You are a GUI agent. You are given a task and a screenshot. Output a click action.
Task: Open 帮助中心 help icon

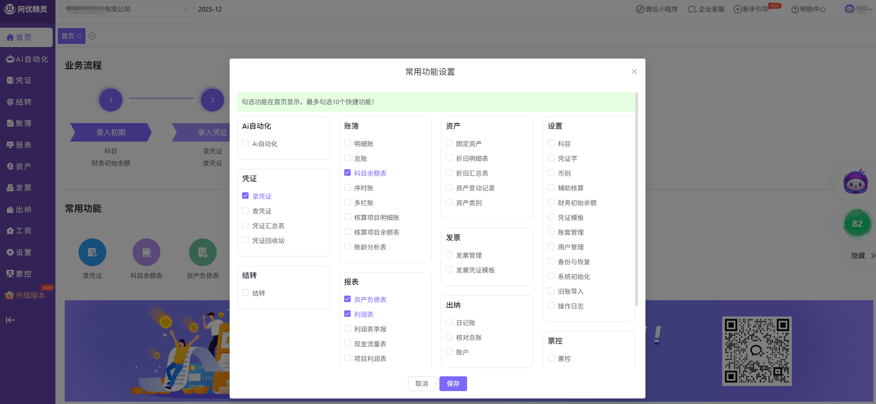808,9
